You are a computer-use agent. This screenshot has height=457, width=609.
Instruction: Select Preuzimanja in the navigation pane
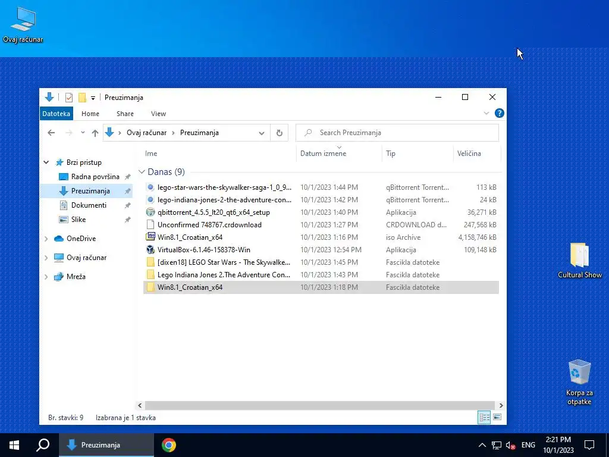click(90, 191)
